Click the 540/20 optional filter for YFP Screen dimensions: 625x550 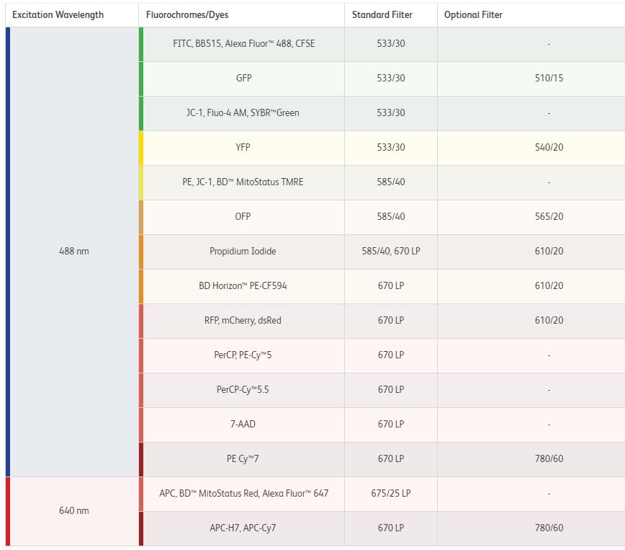point(549,148)
